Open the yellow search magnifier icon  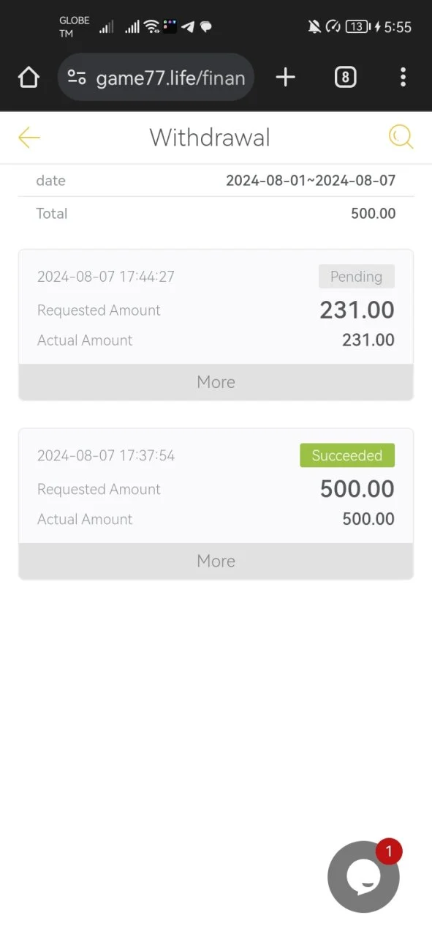[401, 137]
